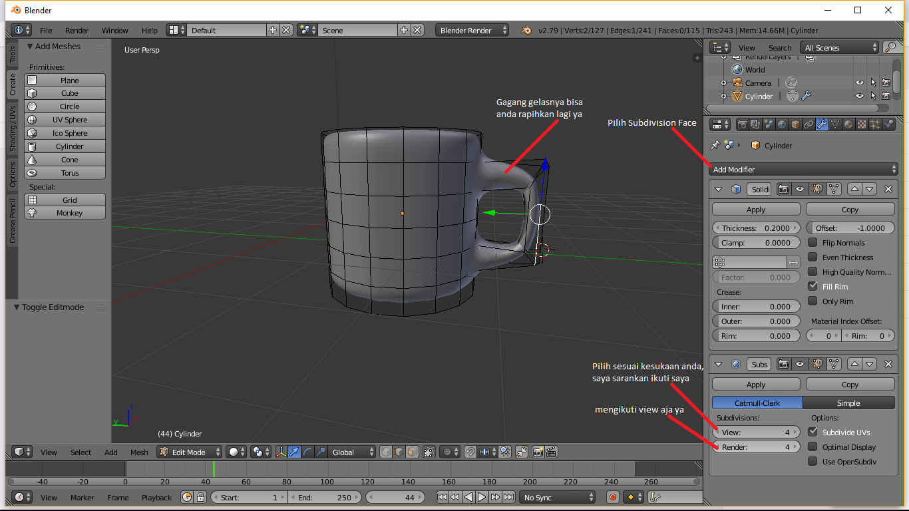The width and height of the screenshot is (909, 511).
Task: Apply the Subsurf modifier
Action: point(756,384)
